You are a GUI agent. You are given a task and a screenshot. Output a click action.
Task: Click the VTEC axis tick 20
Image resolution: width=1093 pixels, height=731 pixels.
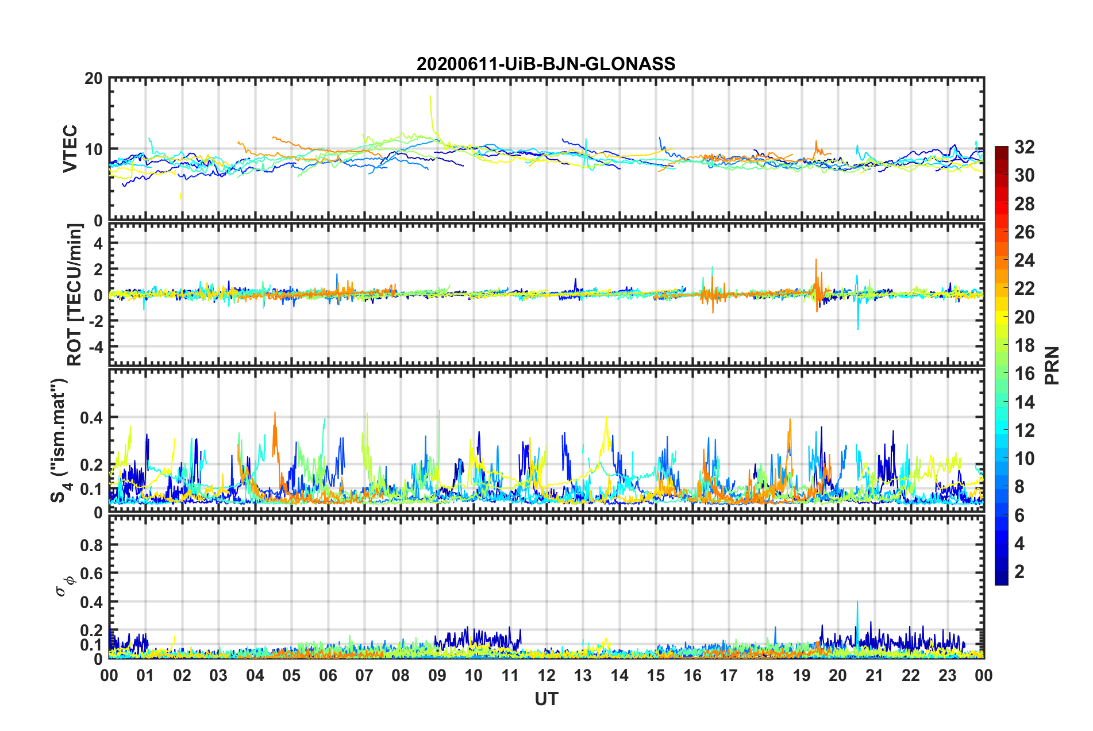point(93,78)
